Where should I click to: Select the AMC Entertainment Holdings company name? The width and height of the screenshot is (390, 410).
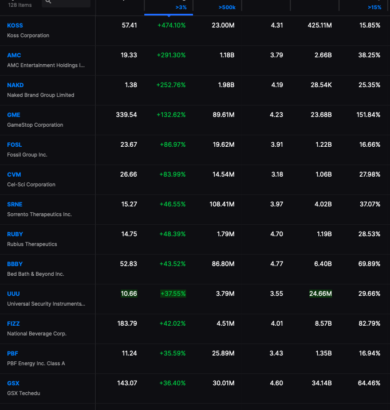46,65
